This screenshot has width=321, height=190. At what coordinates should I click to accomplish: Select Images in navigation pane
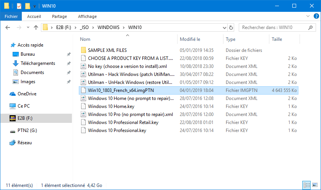(x=28, y=82)
